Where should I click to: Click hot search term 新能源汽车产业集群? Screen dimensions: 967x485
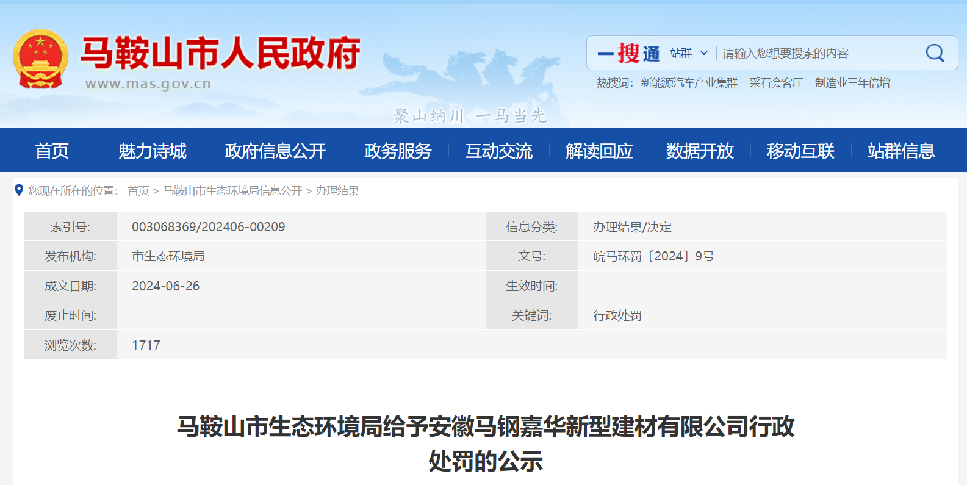tap(689, 83)
